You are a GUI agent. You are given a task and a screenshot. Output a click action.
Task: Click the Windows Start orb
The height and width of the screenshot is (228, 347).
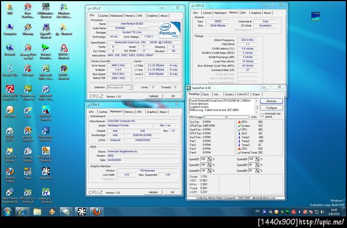8,212
